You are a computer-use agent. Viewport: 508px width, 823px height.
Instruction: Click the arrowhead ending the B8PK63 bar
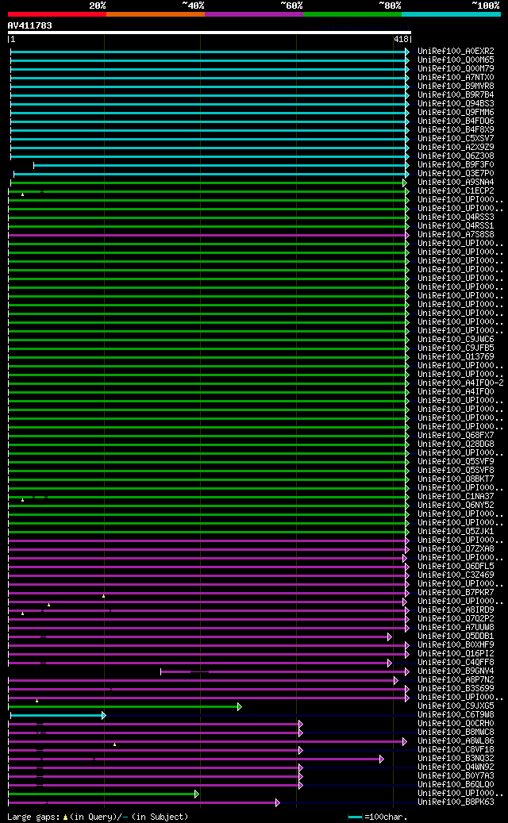tap(278, 802)
